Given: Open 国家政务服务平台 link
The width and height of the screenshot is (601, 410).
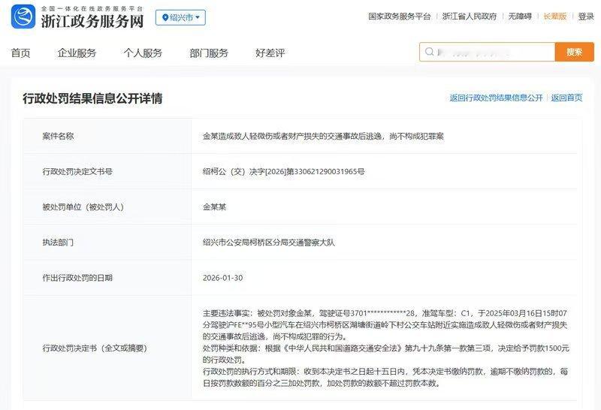Looking at the screenshot, I should point(400,17).
